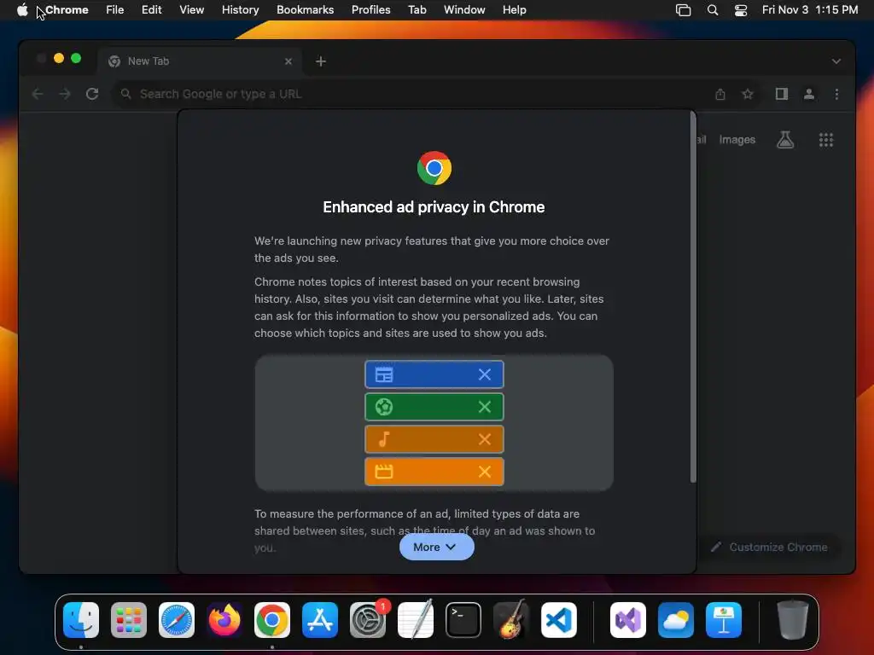874x655 pixels.
Task: Open Keynote from the dock
Action: pos(724,620)
